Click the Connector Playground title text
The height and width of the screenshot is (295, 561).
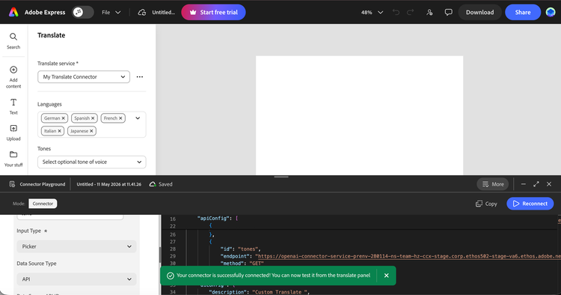(43, 184)
